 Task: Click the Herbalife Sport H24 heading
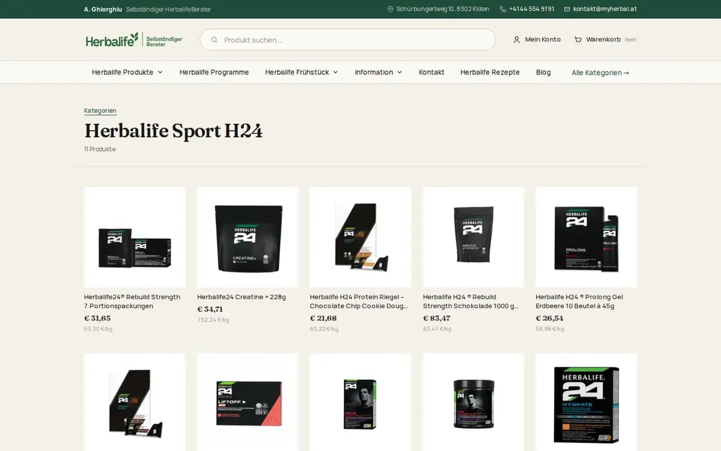click(174, 130)
